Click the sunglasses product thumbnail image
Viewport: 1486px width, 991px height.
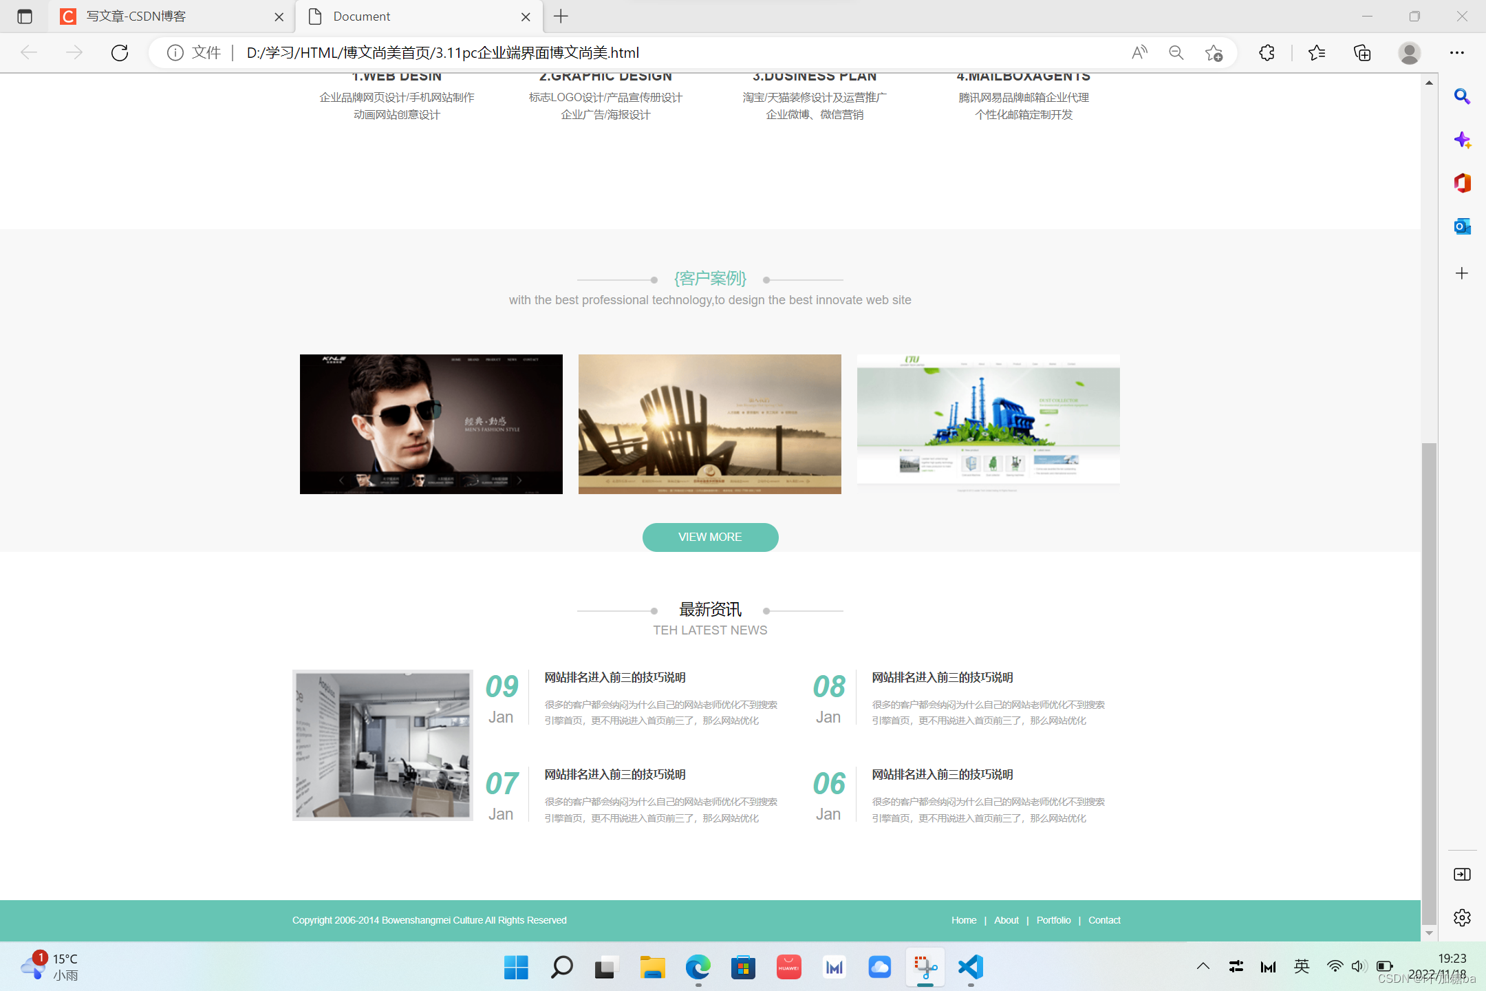(431, 424)
